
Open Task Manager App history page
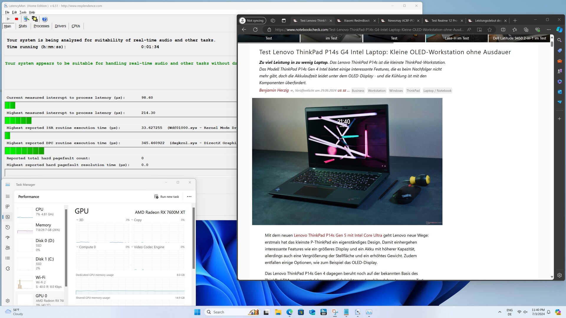[8, 227]
